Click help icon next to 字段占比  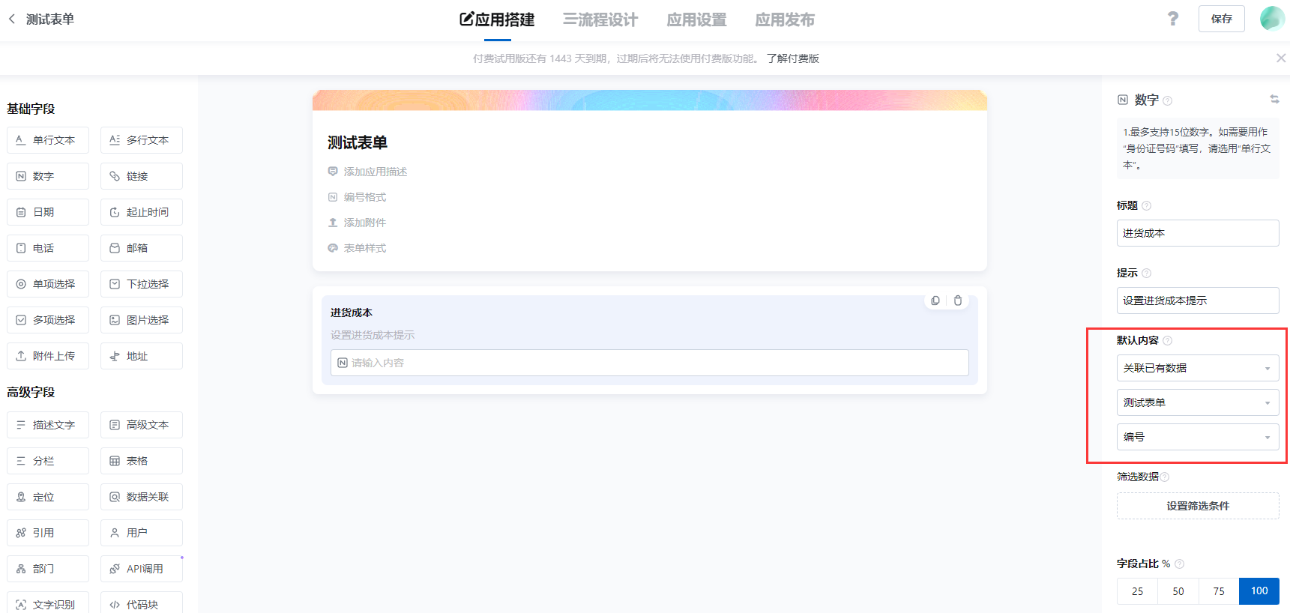[1179, 564]
